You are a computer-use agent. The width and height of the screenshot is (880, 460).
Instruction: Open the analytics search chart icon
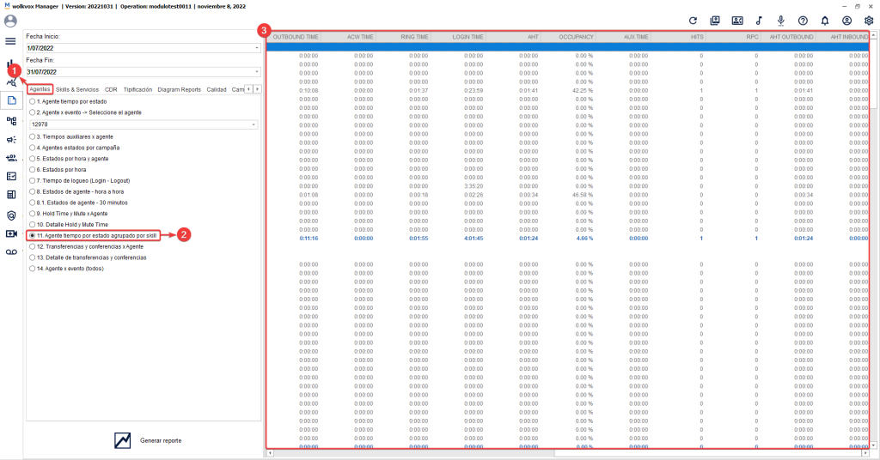point(11,83)
